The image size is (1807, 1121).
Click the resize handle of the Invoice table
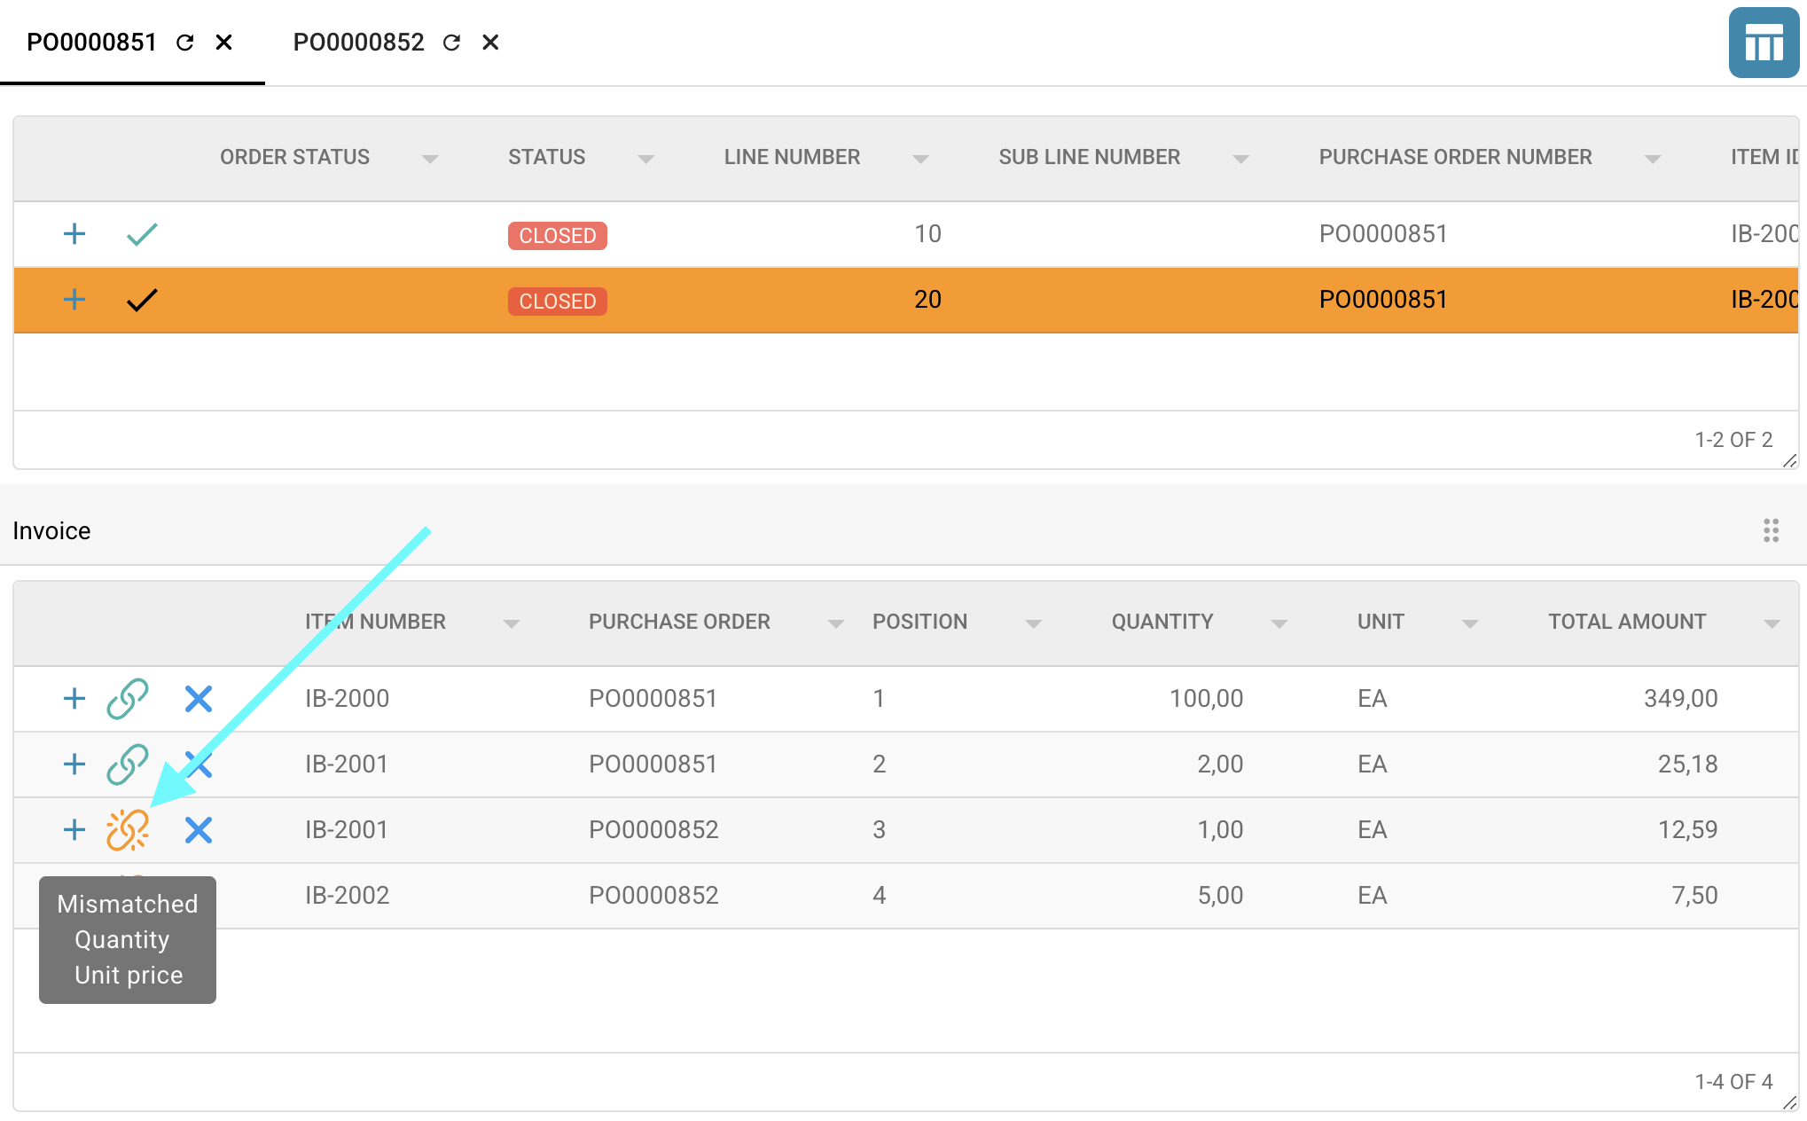1789,1102
